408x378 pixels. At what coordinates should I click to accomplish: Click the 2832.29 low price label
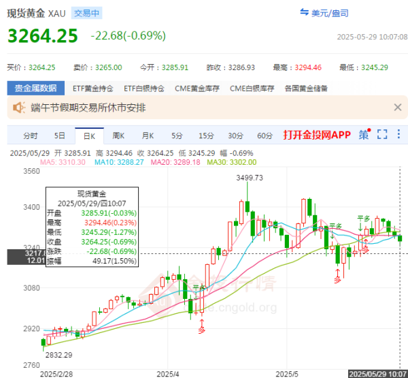pos(58,355)
